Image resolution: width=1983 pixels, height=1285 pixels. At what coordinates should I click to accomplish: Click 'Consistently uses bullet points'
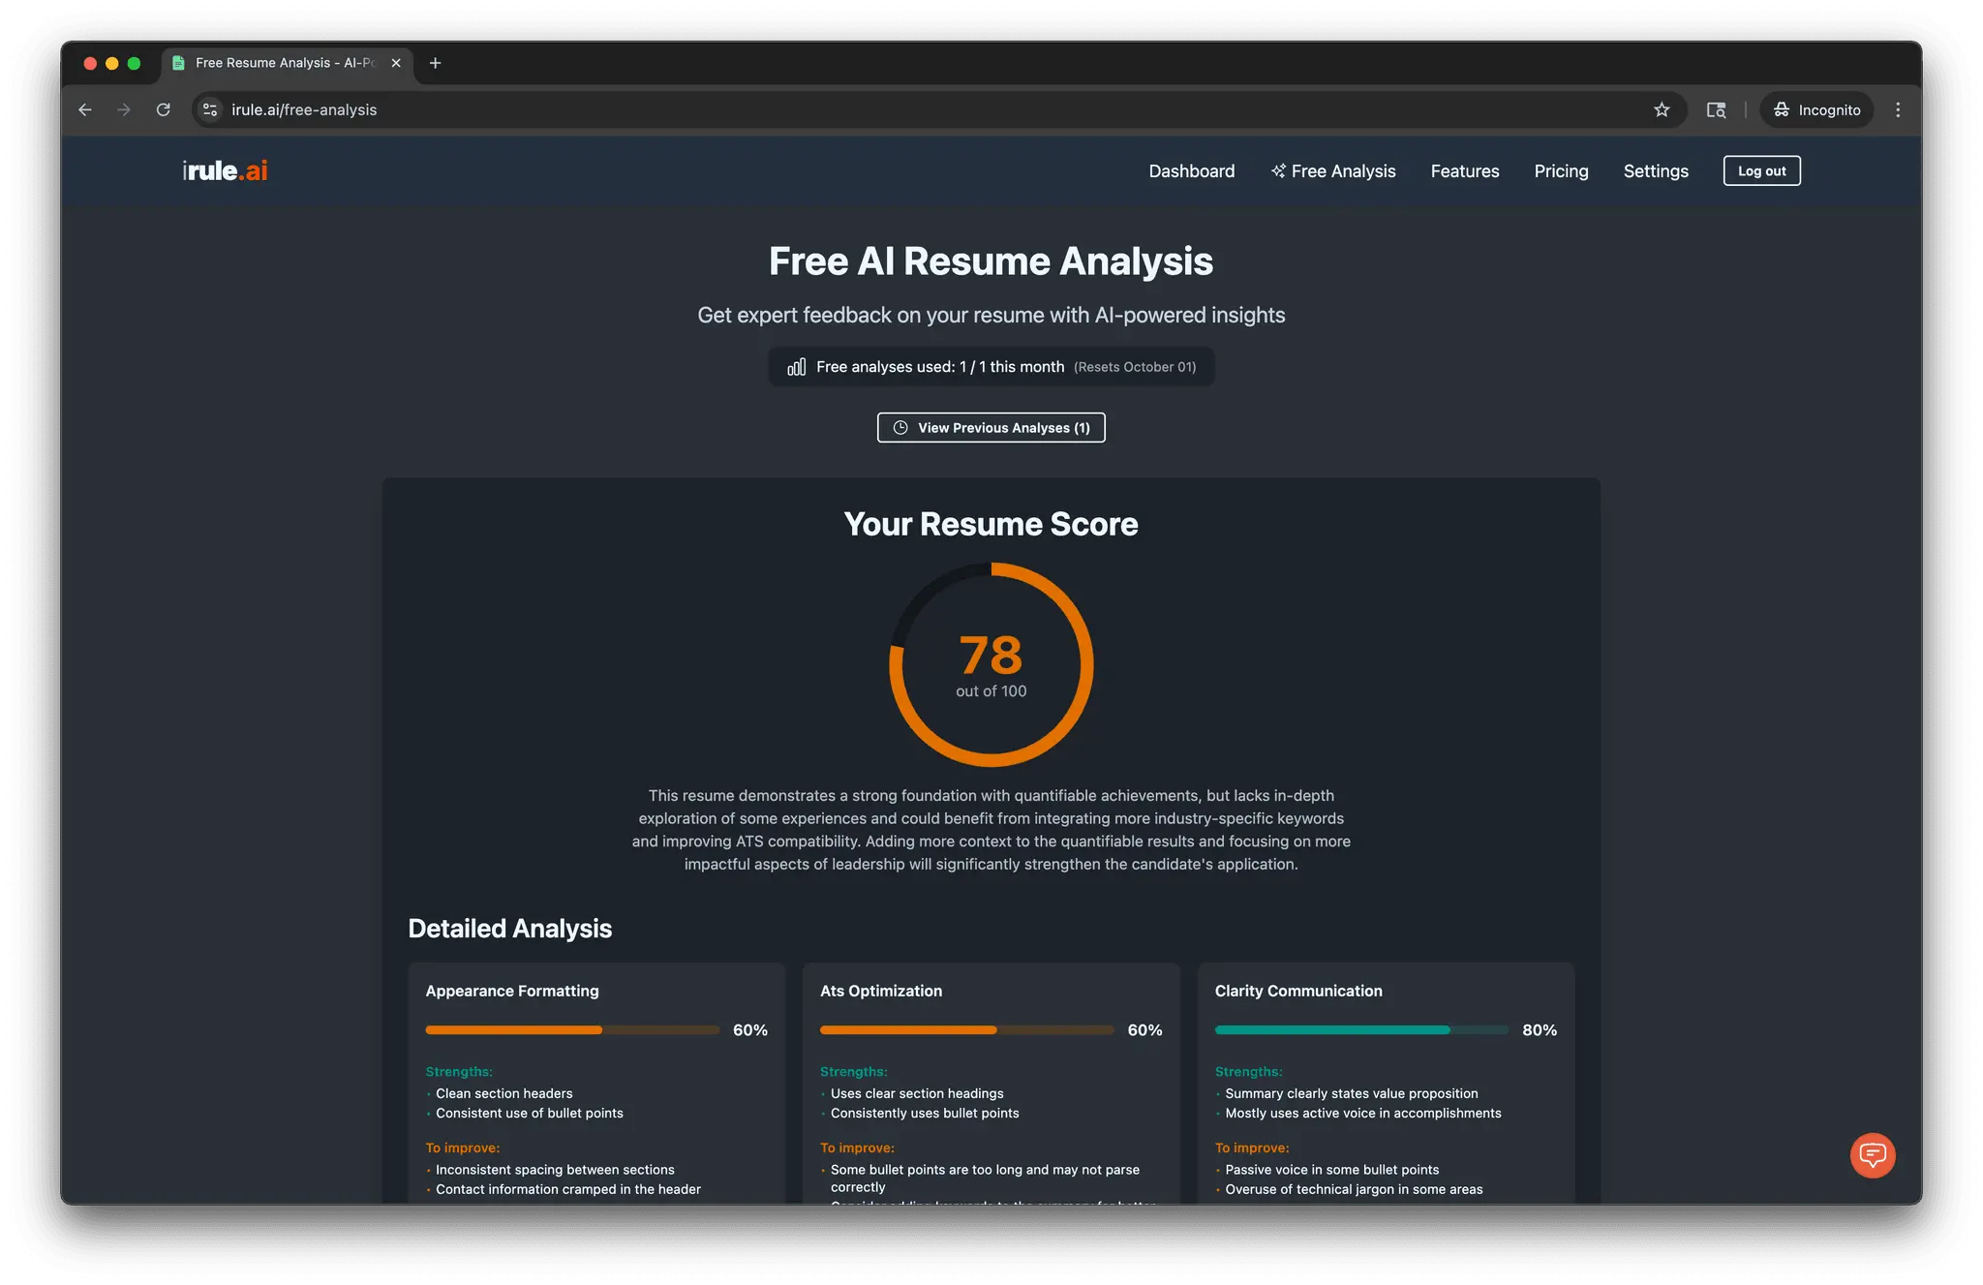pyautogui.click(x=925, y=1113)
